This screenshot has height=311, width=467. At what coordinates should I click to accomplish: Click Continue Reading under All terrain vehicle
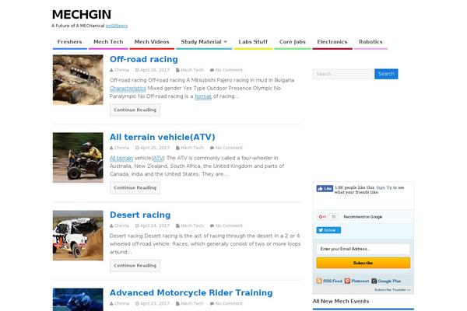click(x=135, y=188)
